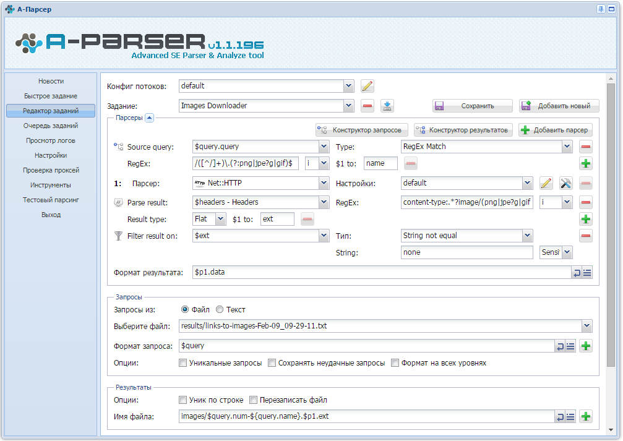Open Проверка проксей page
The height and width of the screenshot is (441, 623).
click(51, 170)
